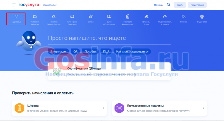Open the Помощь link

point(158,5)
